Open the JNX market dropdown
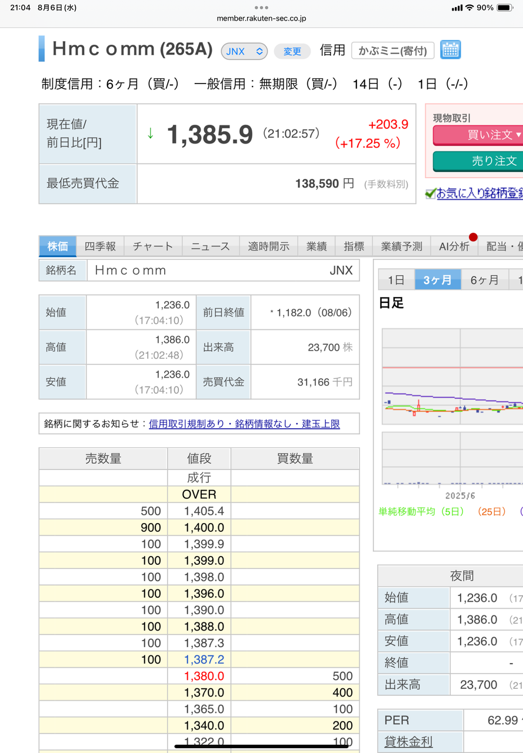 coord(244,51)
